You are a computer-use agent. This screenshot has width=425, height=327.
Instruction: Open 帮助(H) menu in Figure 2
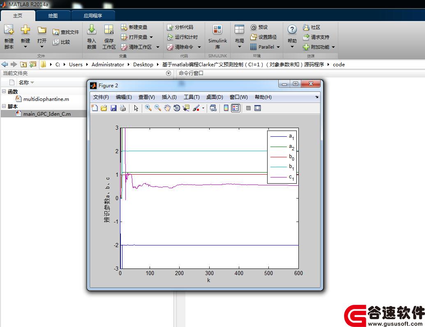coord(263,97)
